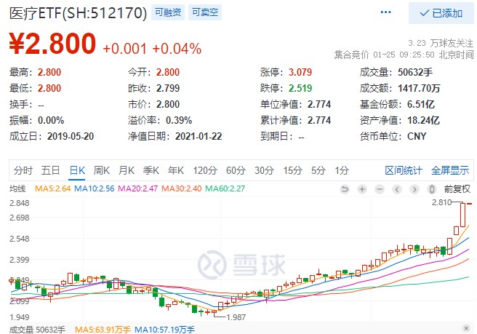Click the 基金份额 value 6.51亿
This screenshot has height=334, width=477.
(421, 105)
